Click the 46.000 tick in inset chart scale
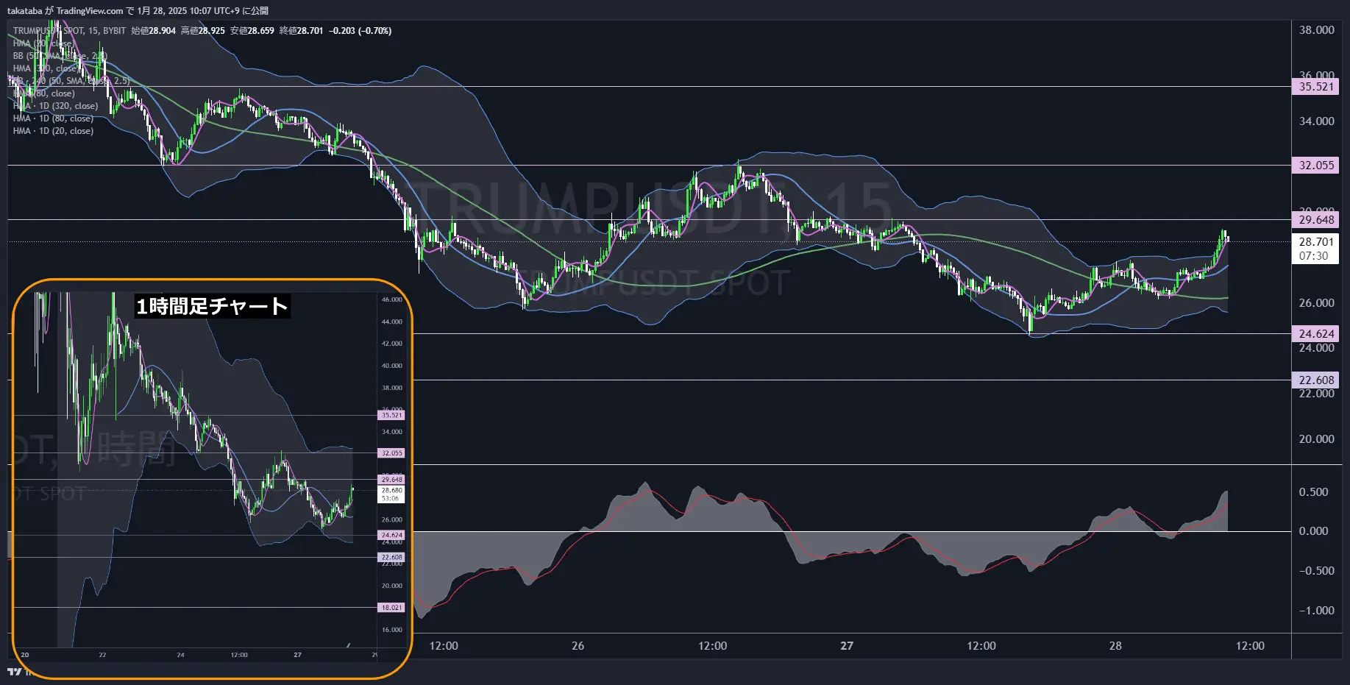 pos(392,299)
